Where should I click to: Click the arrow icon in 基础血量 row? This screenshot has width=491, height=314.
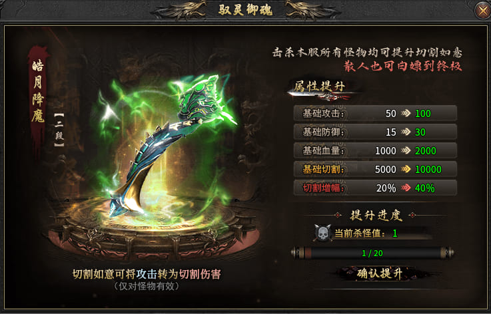point(406,151)
